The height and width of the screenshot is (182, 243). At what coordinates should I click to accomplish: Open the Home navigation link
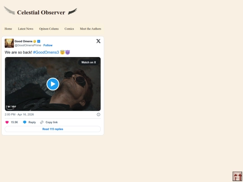click(x=8, y=29)
